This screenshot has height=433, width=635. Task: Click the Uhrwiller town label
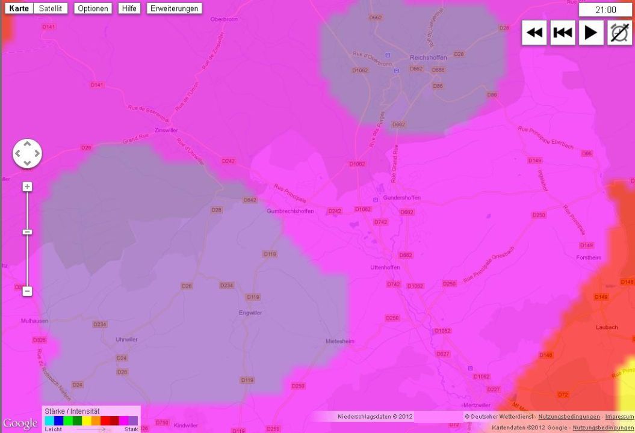click(126, 339)
